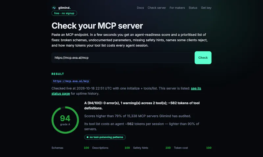Open the For makers page
The height and width of the screenshot is (157, 263).
point(177,8)
